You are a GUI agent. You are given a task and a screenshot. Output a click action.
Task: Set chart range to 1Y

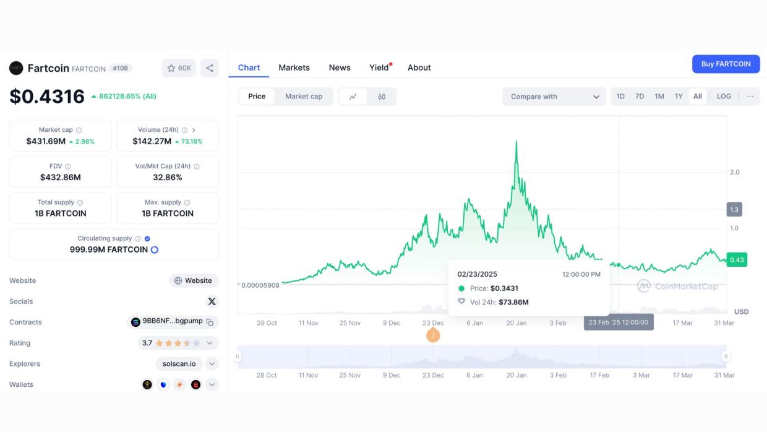[679, 97]
